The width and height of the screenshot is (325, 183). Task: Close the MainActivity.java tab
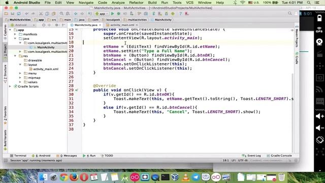tap(100, 25)
